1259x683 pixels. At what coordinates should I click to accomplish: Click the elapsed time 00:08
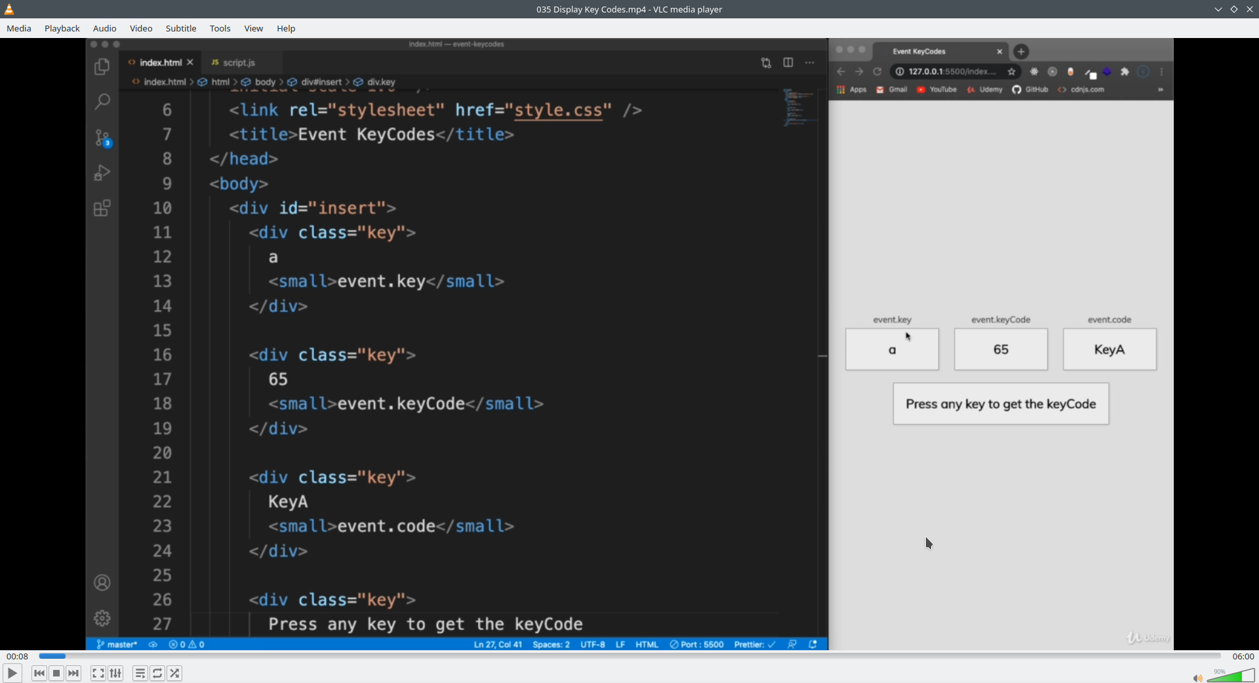[x=18, y=656]
